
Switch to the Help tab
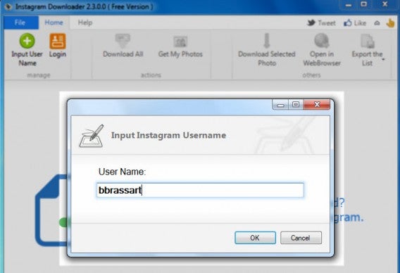tap(85, 23)
